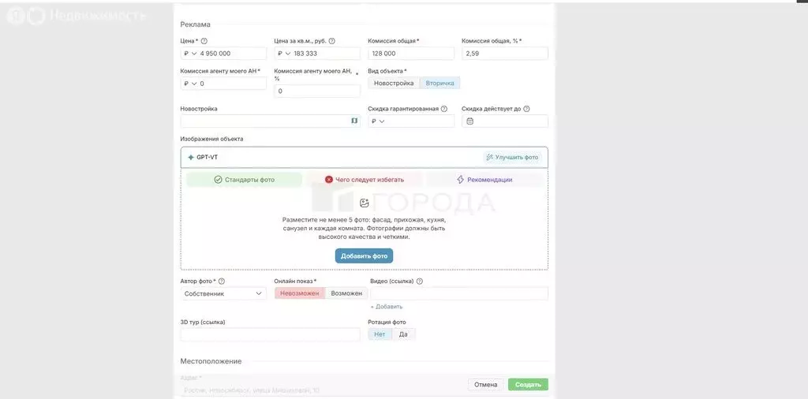Open map icon in Новостройка field
The image size is (808, 399).
click(354, 121)
